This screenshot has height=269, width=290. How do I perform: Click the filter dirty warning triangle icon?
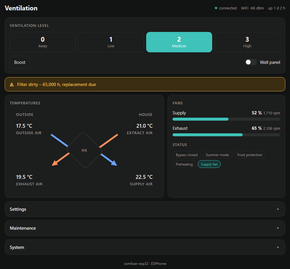coord(12,85)
